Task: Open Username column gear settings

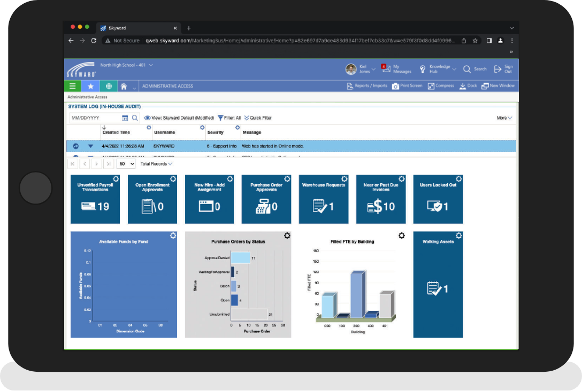Action: [202, 128]
